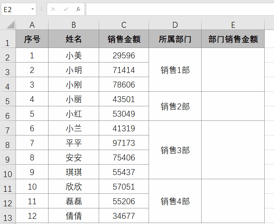Screen dimensions: 274x224
Task: Click the Cancel X icon in formula bar
Action: pyautogui.click(x=53, y=9)
